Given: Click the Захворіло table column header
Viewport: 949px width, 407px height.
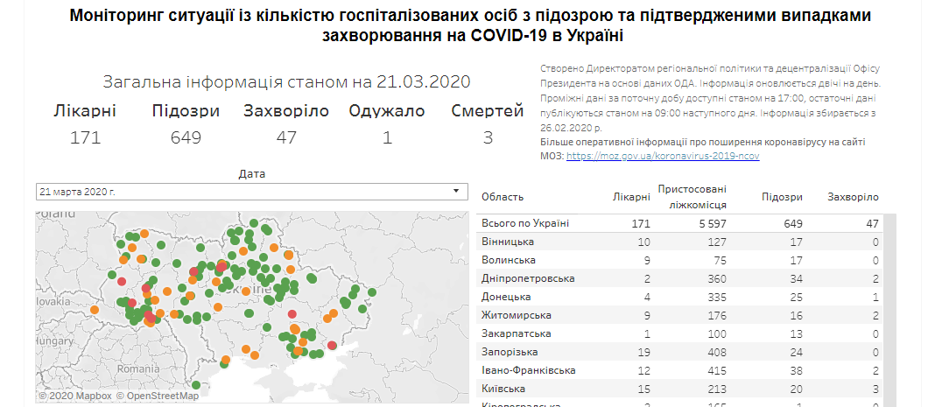Looking at the screenshot, I should click(x=853, y=198).
